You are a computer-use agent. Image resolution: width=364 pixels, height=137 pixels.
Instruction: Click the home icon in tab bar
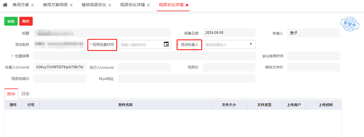coord(5,5)
